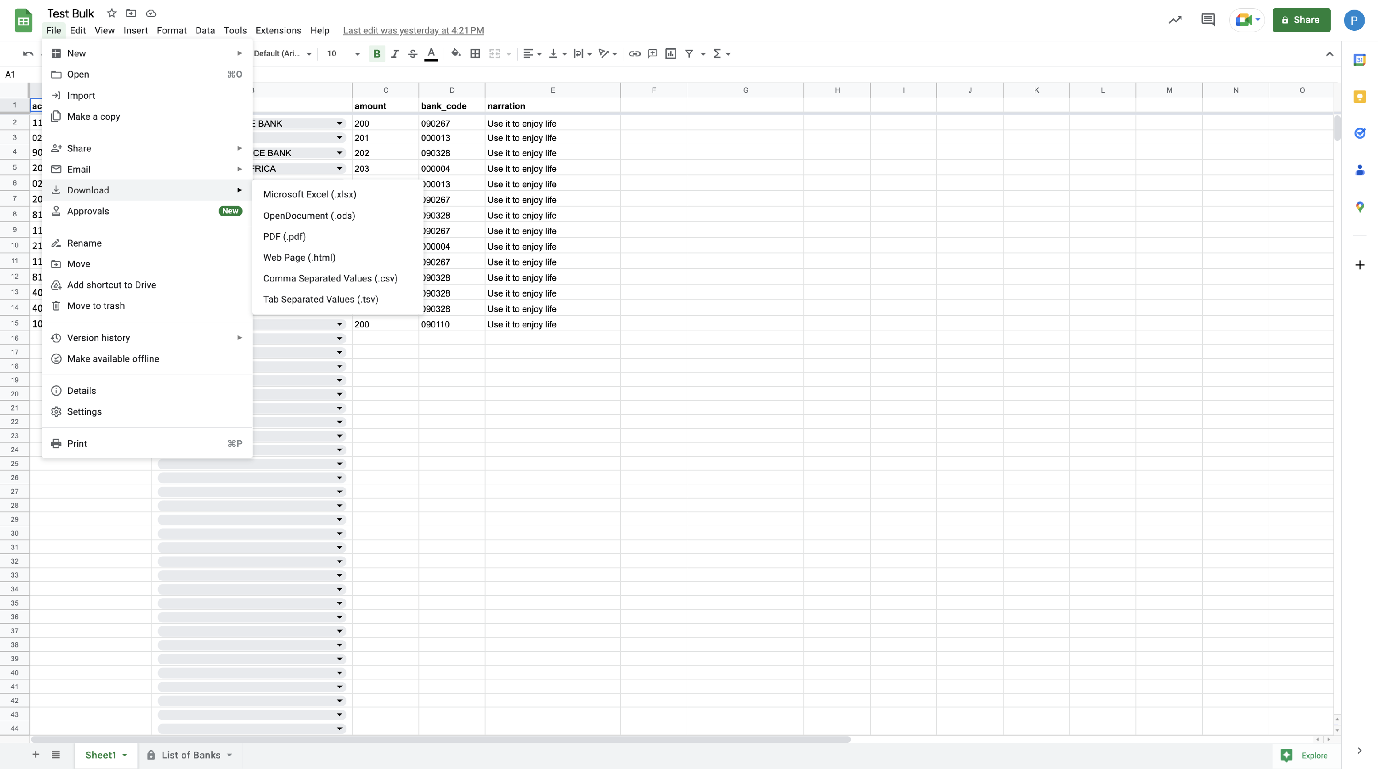Toggle bold formatting button
Screen dimensions: 1378x769
tap(377, 53)
